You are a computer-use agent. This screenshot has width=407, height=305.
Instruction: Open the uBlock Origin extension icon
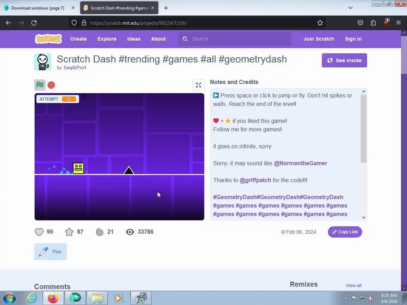[386, 22]
